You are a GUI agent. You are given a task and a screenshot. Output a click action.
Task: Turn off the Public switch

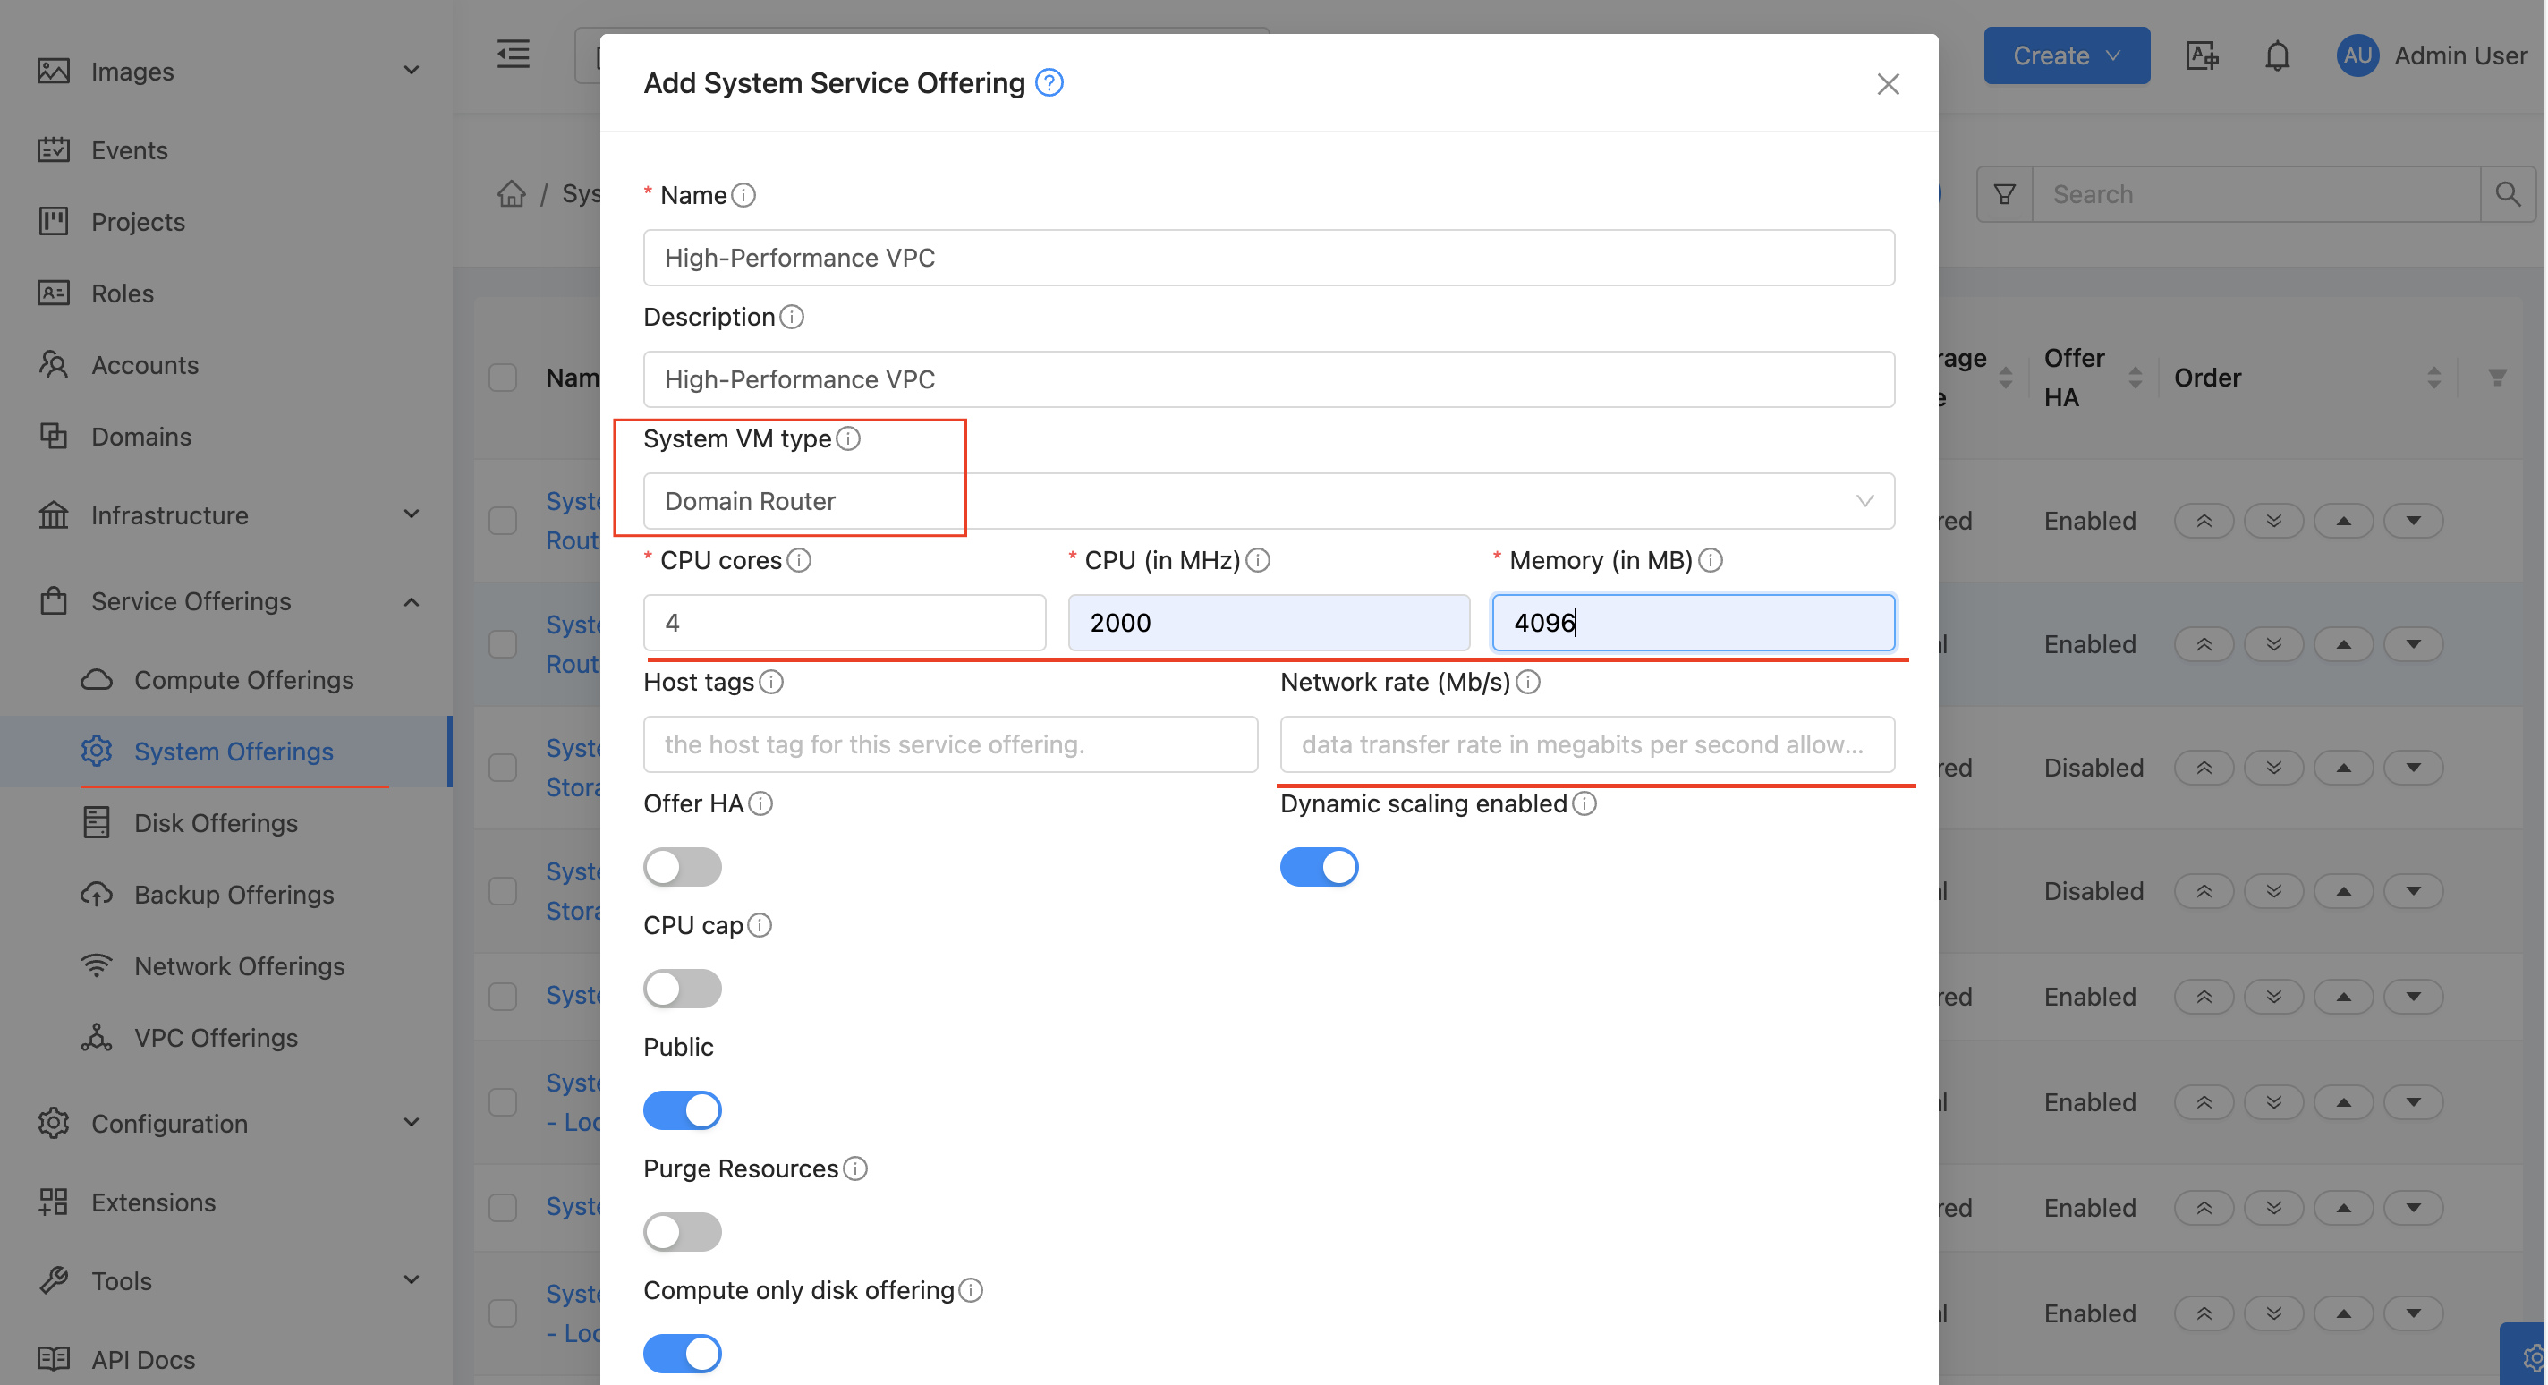pos(683,1110)
